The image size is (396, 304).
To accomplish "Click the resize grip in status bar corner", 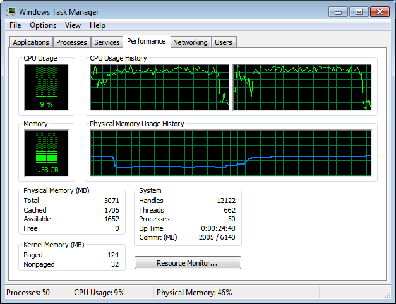I will tap(387, 295).
